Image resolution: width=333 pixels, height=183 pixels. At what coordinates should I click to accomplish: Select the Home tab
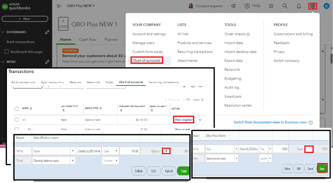[x=65, y=39]
